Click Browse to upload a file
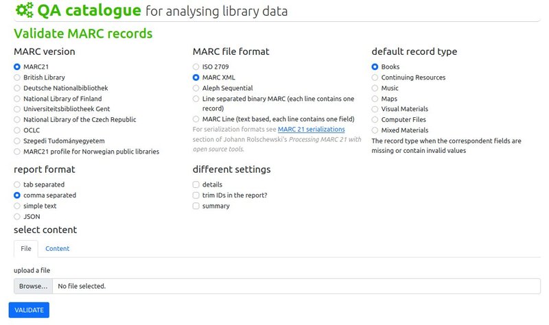 click(x=33, y=286)
